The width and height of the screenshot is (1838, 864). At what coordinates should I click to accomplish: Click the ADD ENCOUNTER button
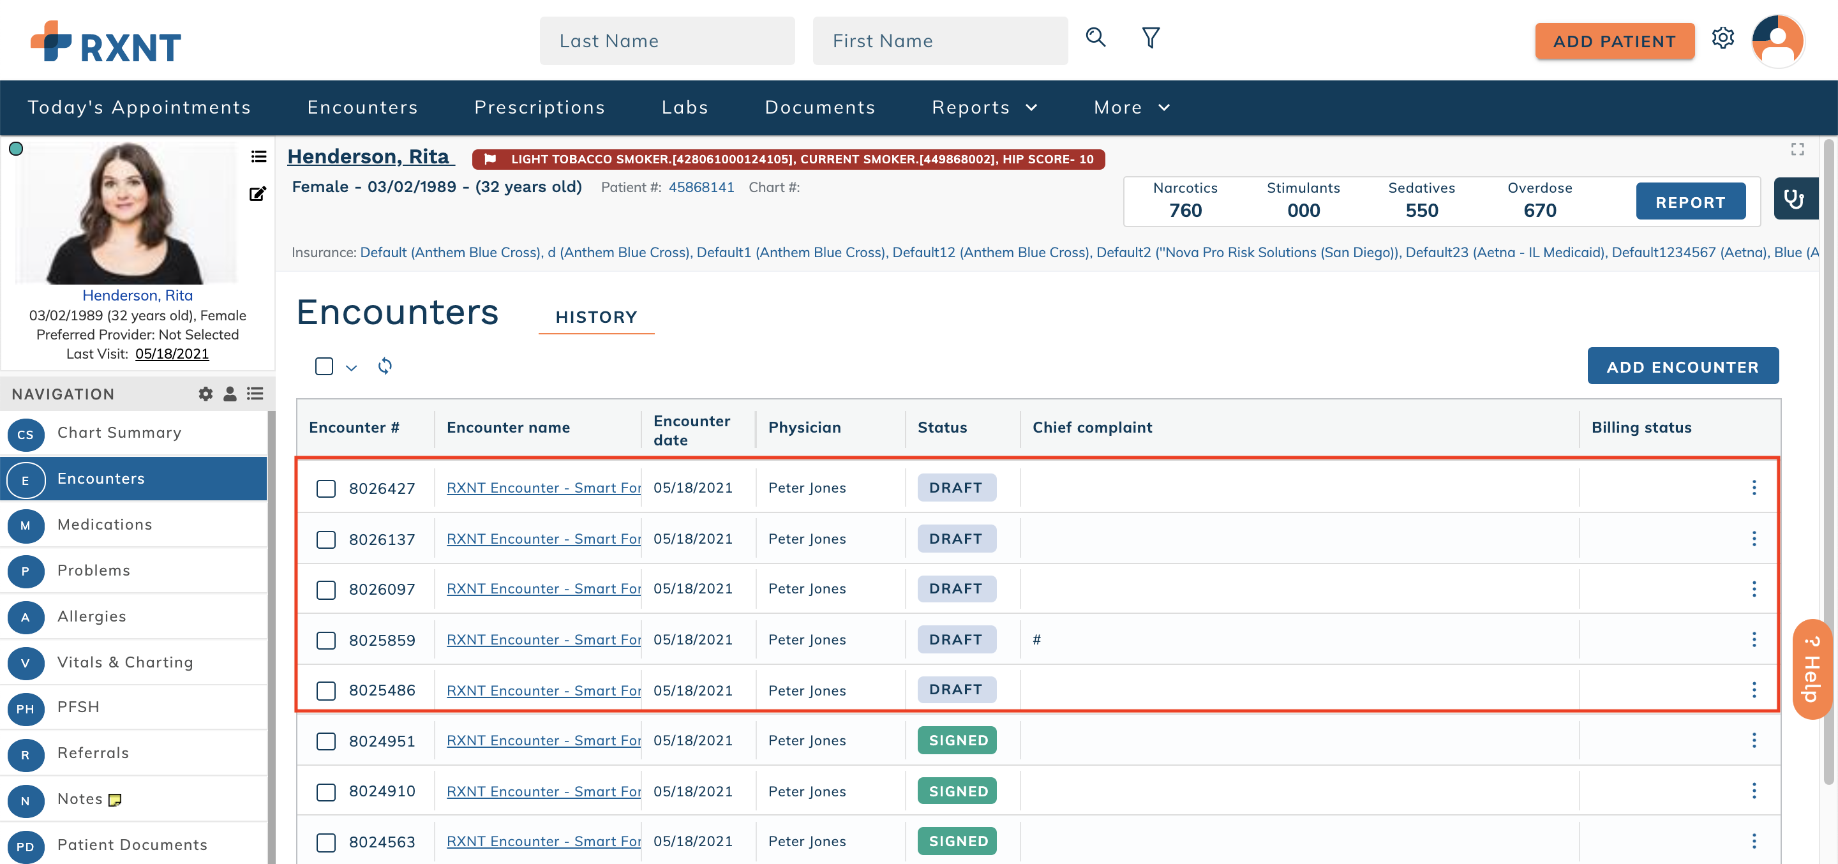tap(1682, 366)
